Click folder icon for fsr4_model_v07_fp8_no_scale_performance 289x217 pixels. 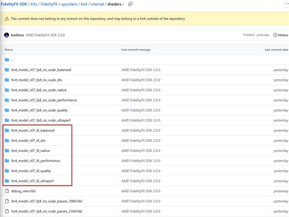pos(7,100)
